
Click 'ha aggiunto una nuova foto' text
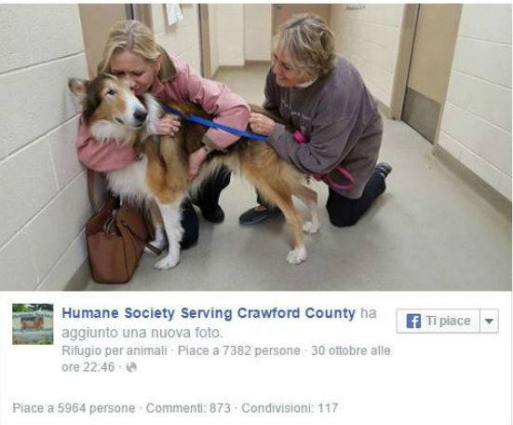click(x=219, y=323)
